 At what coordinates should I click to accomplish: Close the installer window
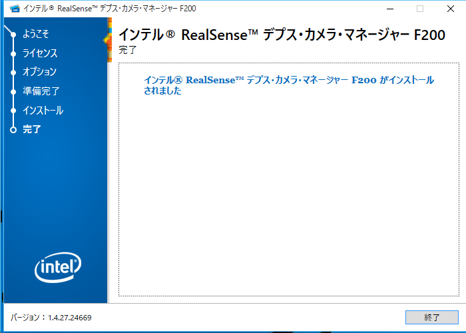[x=451, y=9]
